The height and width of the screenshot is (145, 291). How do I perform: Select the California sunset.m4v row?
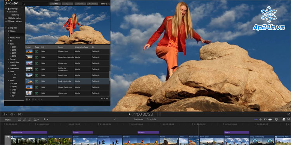[67, 69]
